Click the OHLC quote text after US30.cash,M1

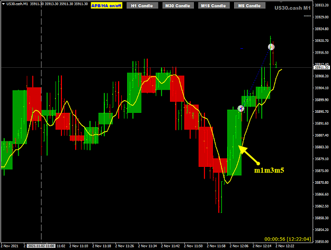pyautogui.click(x=59, y=4)
